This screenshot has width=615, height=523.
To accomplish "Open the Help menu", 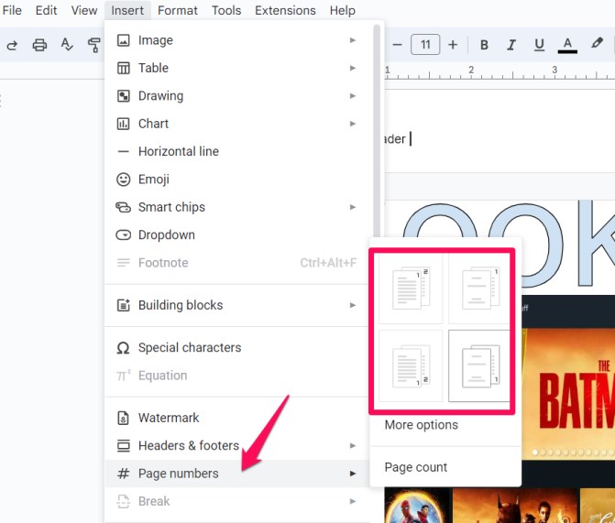I will [x=343, y=10].
